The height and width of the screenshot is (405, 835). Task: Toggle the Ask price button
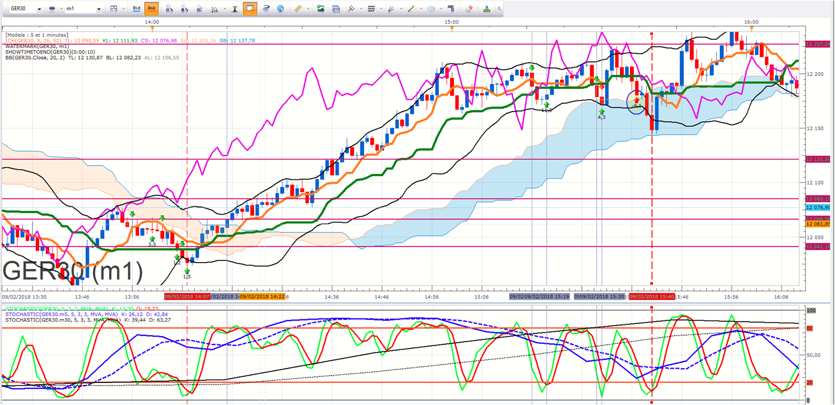[x=152, y=9]
